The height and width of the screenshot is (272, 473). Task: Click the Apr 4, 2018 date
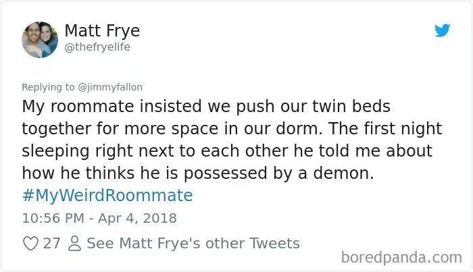(137, 218)
